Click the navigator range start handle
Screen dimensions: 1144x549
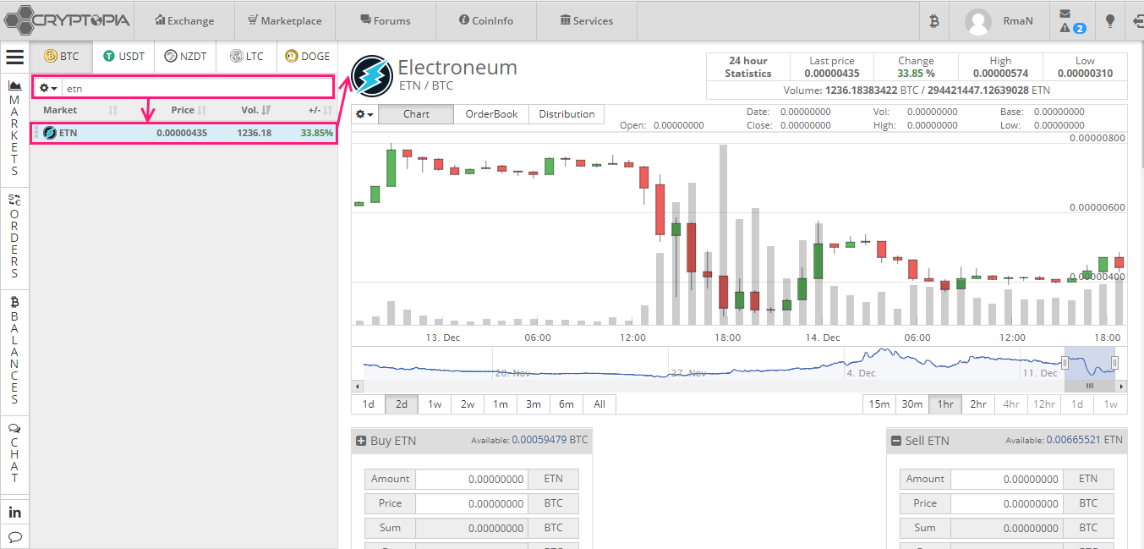[1065, 363]
